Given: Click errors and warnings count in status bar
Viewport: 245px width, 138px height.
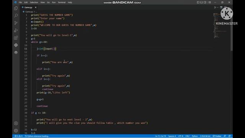Looking at the screenshot, I should coord(18,136).
